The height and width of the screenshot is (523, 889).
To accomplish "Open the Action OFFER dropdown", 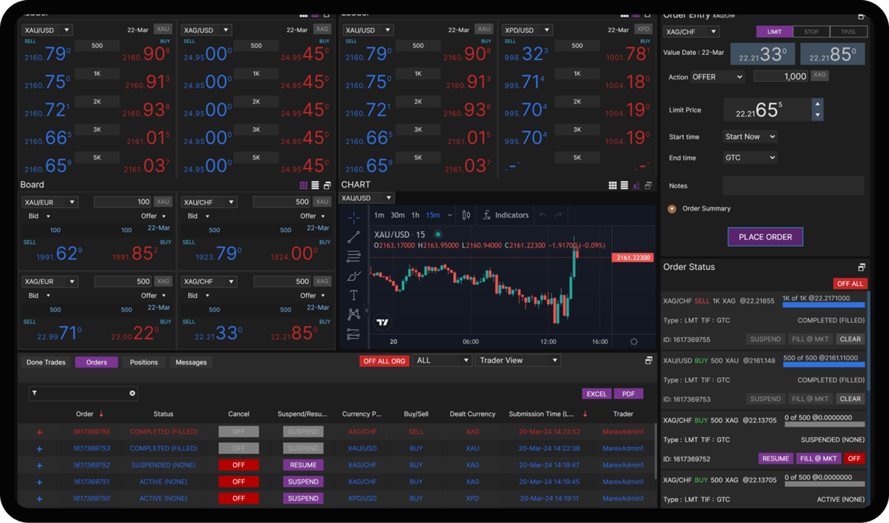I will pos(717,76).
